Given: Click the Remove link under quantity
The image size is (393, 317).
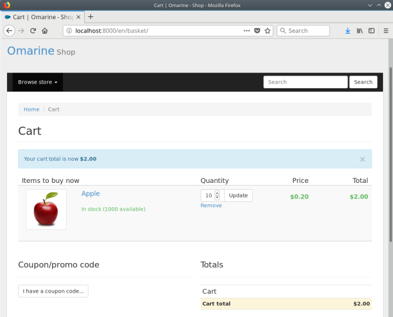Looking at the screenshot, I should click(x=211, y=206).
